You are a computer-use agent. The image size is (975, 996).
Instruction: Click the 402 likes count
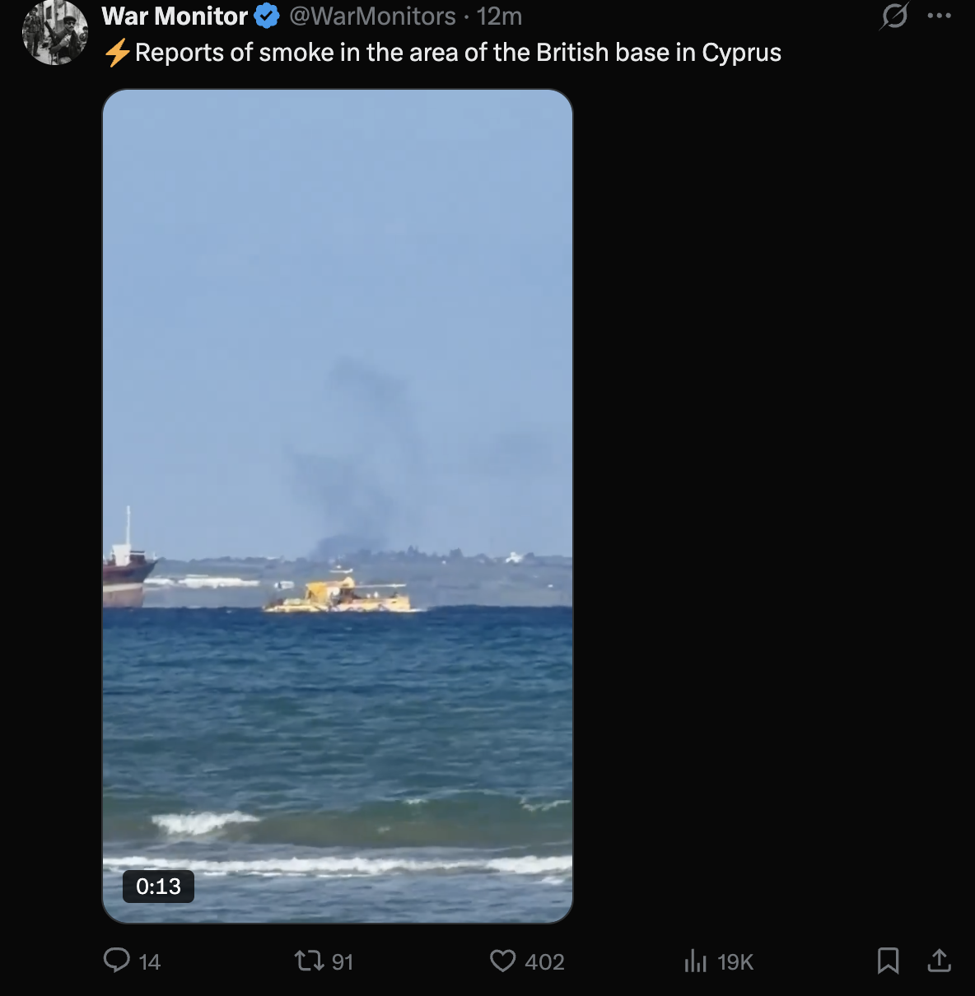point(544,961)
